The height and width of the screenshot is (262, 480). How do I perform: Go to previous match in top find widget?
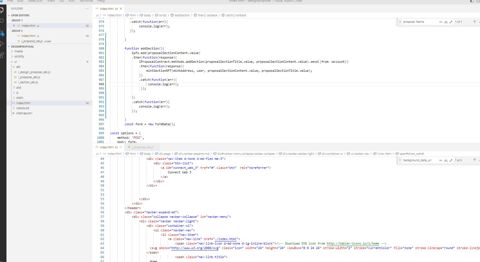coord(474,22)
